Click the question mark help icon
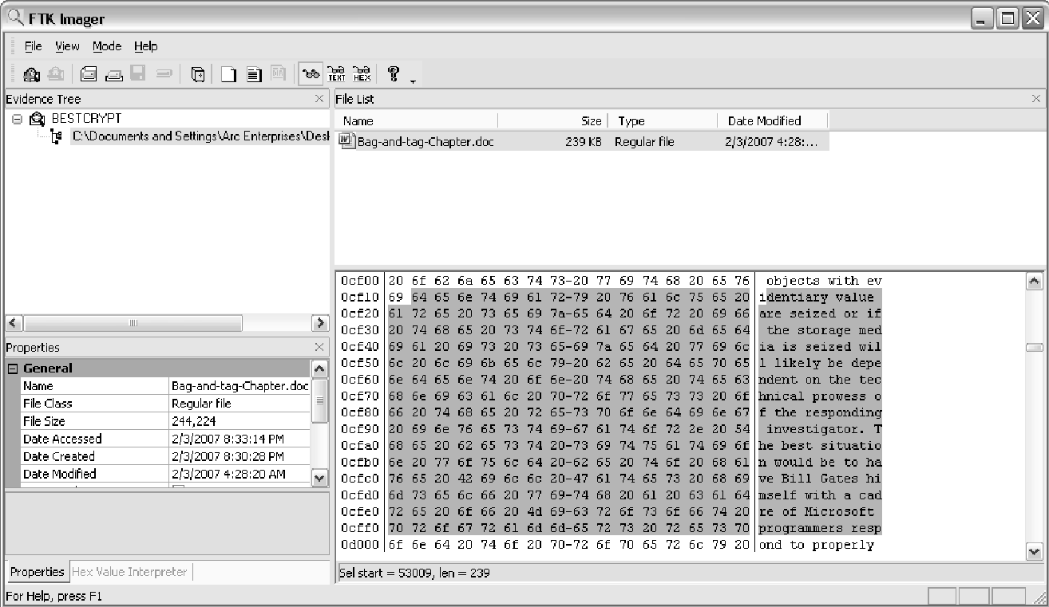 coord(393,73)
